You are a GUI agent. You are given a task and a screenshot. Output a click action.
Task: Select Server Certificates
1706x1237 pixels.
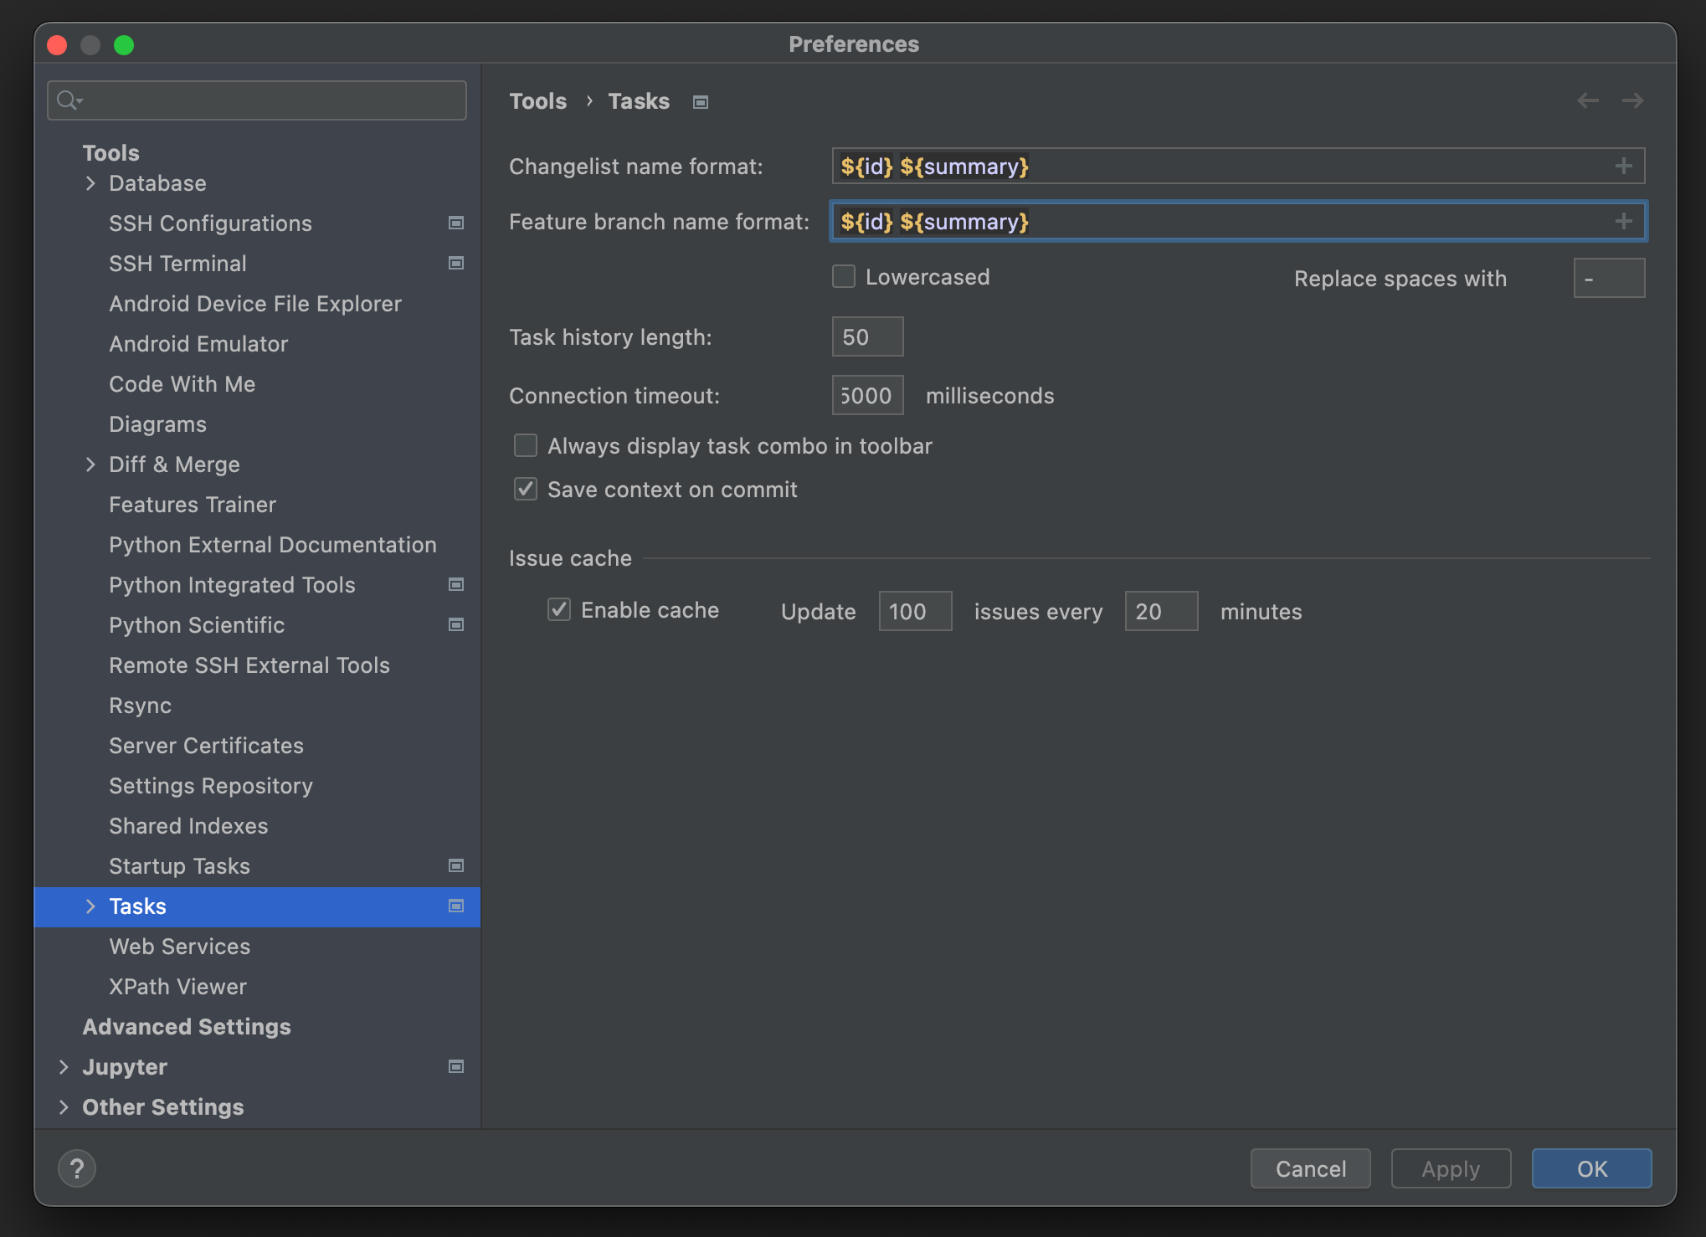click(x=206, y=746)
